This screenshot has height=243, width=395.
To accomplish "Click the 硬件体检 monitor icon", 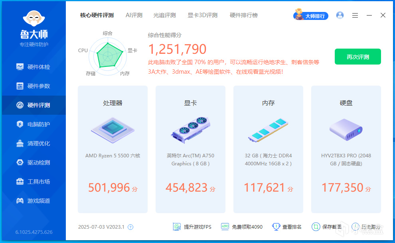I will point(20,67).
